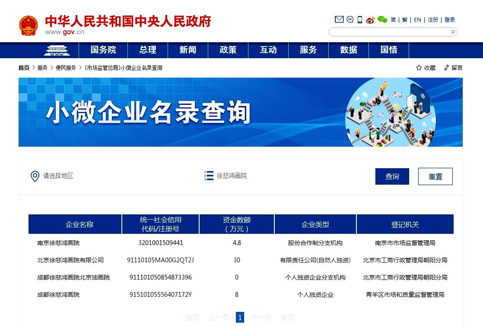
Task: Click the search magnifier icon
Action: pos(453,31)
